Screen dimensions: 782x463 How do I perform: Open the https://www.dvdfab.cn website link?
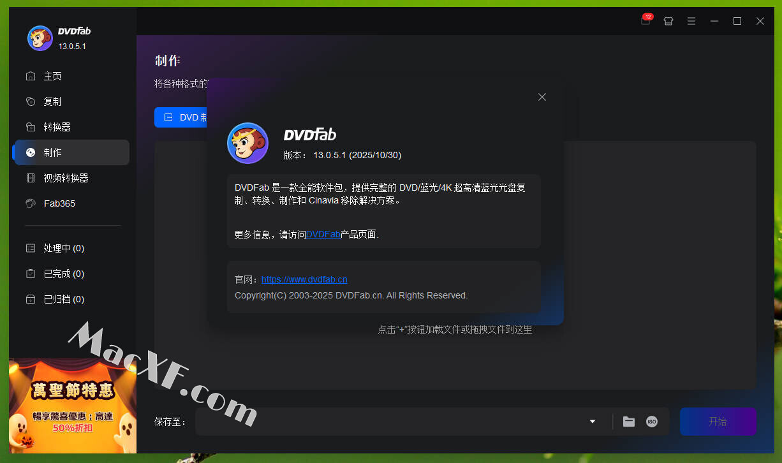[x=304, y=279]
